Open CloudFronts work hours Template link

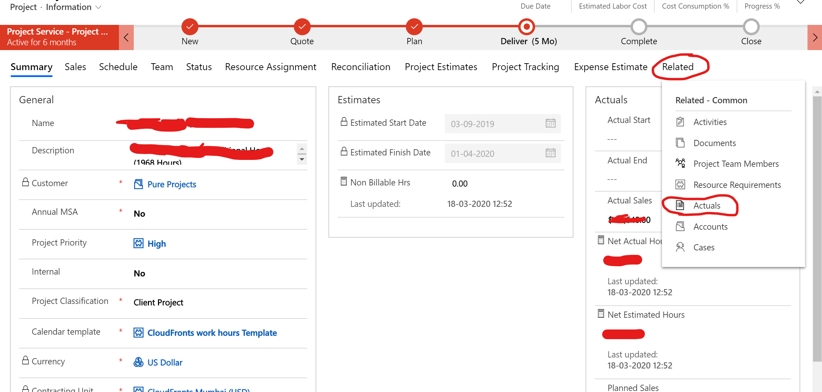click(212, 333)
